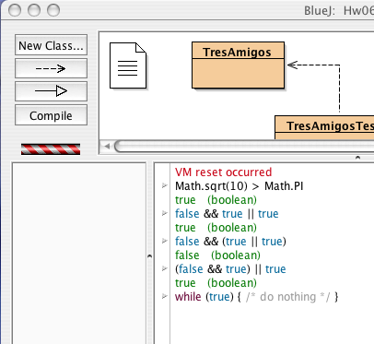Click the divider collapse arrow above code pad

[357, 158]
